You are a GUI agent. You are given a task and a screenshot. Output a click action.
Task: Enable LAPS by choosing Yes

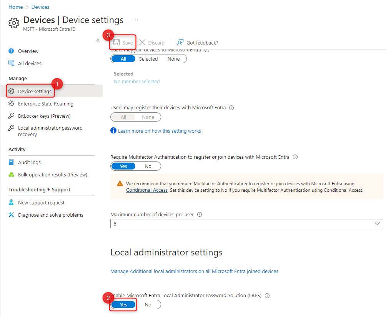pyautogui.click(x=123, y=305)
